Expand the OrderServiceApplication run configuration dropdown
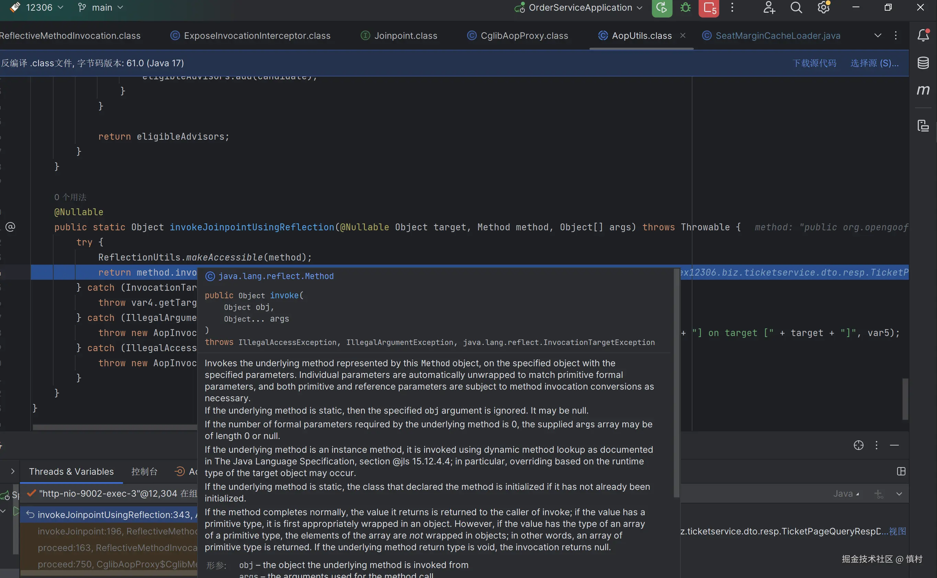Image resolution: width=937 pixels, height=578 pixels. coord(640,8)
